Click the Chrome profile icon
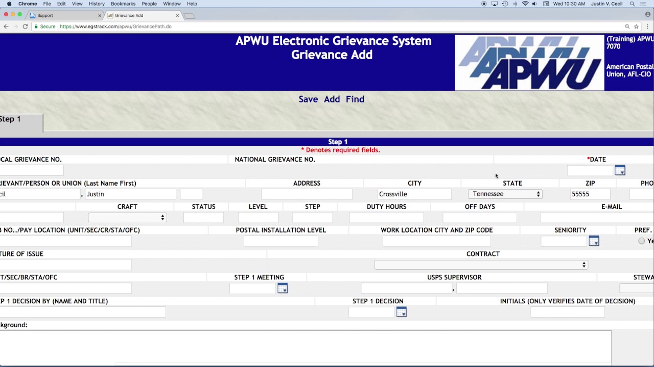This screenshot has height=367, width=654. pos(647,14)
